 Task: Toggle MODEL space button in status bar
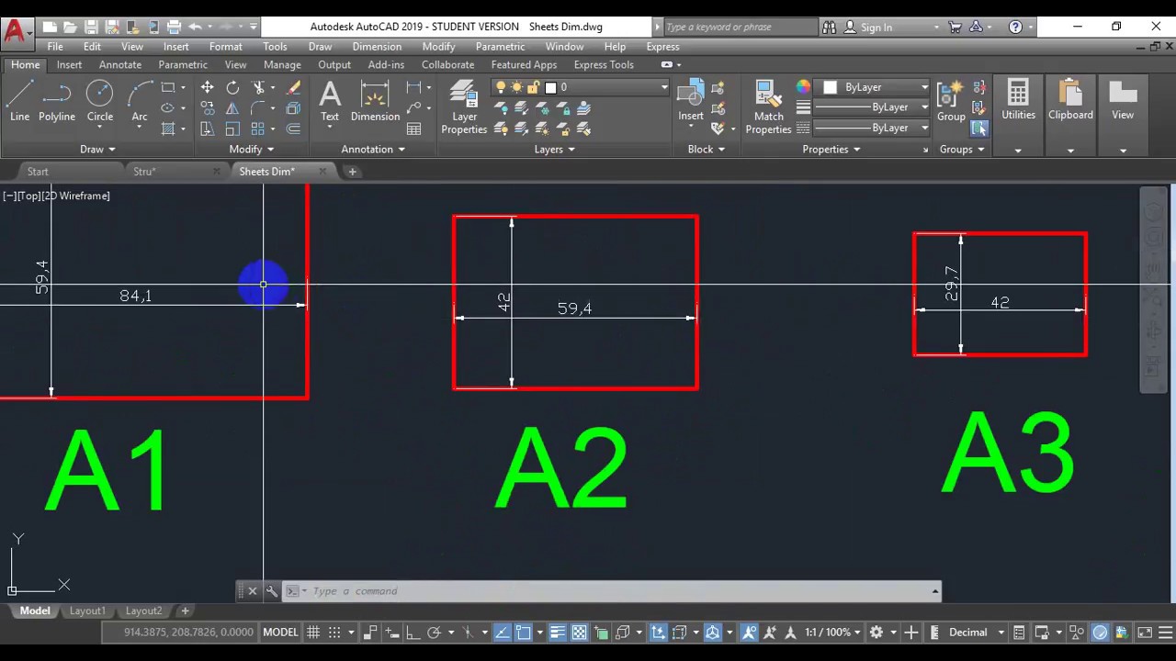point(280,632)
